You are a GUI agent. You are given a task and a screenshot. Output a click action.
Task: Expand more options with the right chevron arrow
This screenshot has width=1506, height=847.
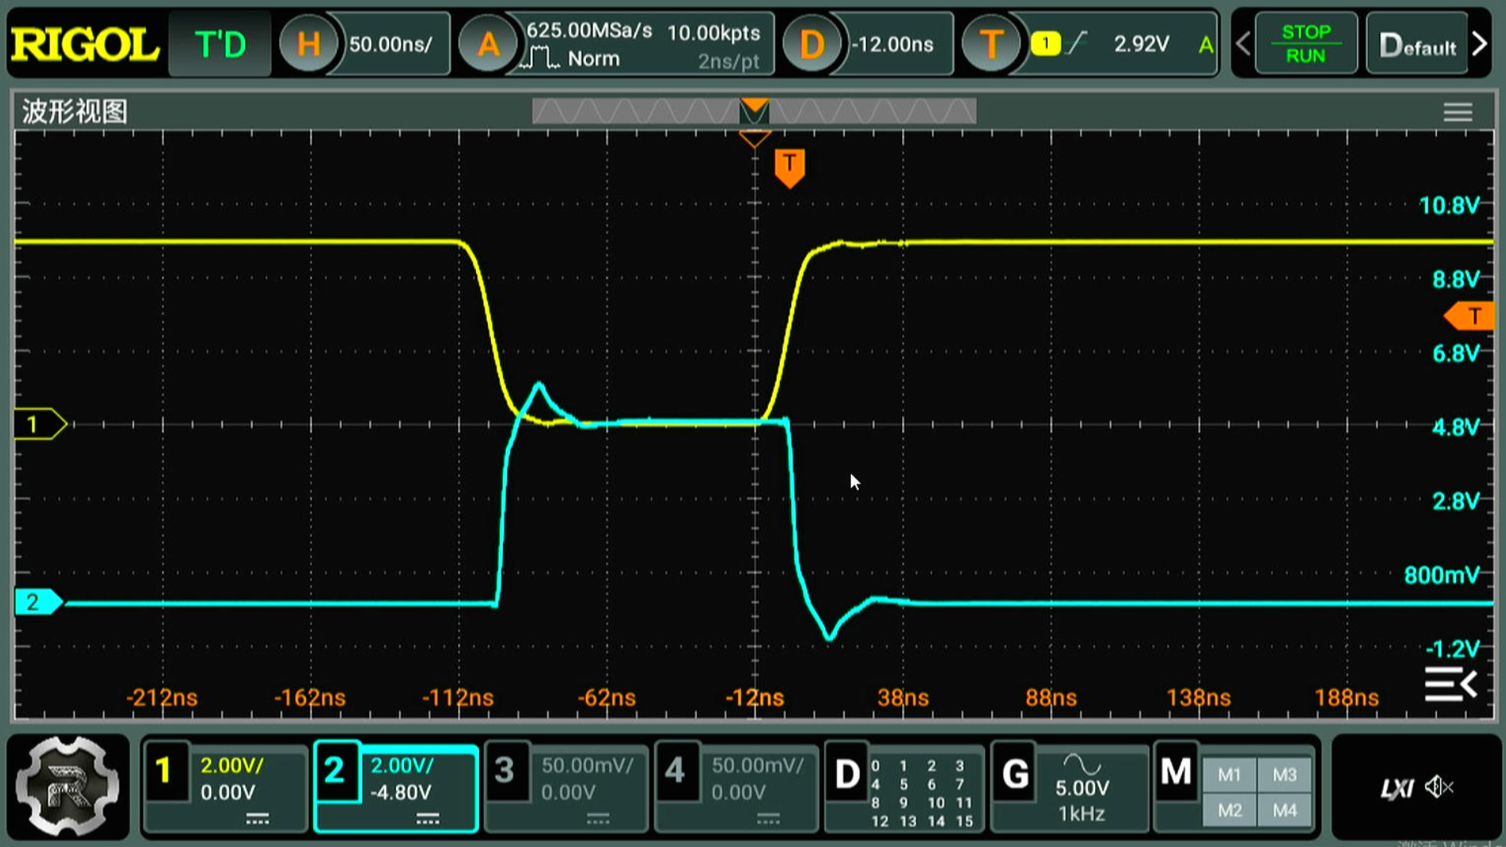point(1481,43)
